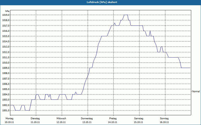Click the 1006,0 y-axis value
201x125 pixels.
6,84
